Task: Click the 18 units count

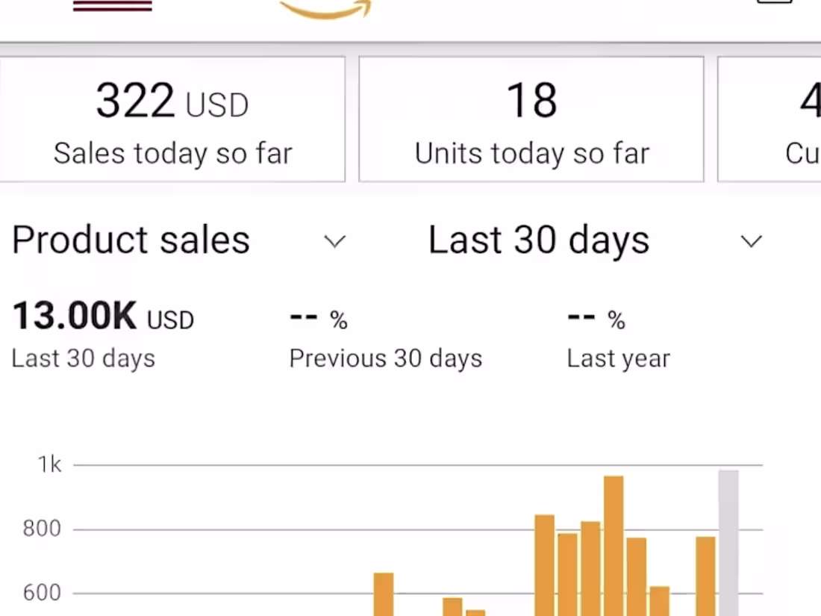Action: (x=531, y=101)
